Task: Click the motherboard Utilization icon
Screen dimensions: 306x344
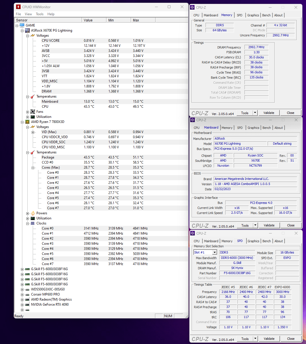Action: 33,117
